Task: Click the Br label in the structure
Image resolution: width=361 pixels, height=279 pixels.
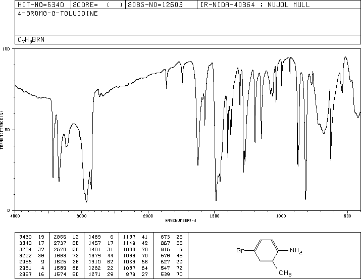Action: [240, 250]
